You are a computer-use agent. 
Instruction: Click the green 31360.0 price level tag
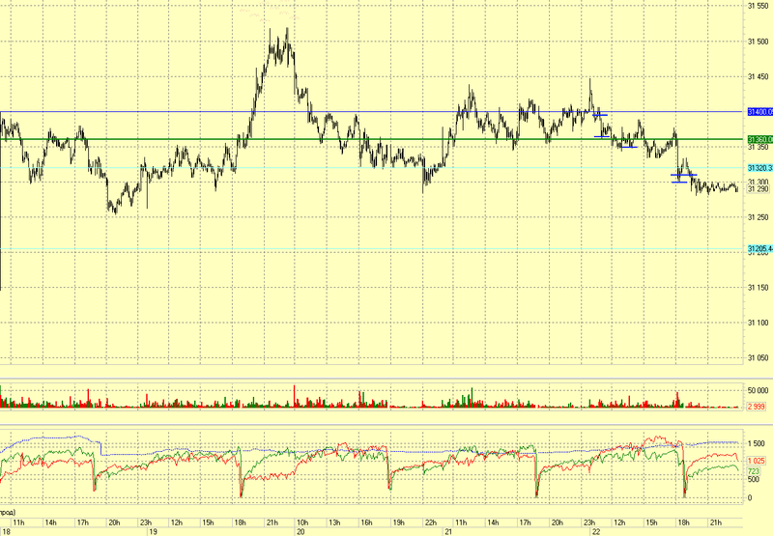tap(760, 139)
